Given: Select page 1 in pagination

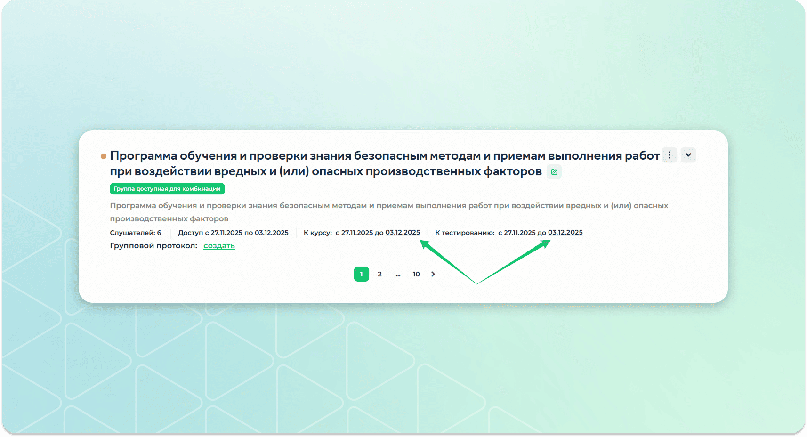Looking at the screenshot, I should point(361,274).
